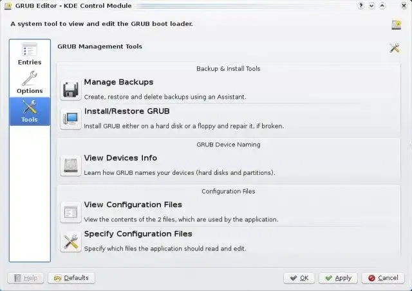
Task: Open the Install/Restore GRUB title link
Action: 127,112
